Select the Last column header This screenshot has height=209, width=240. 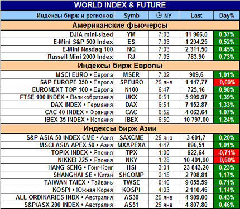(196, 16)
